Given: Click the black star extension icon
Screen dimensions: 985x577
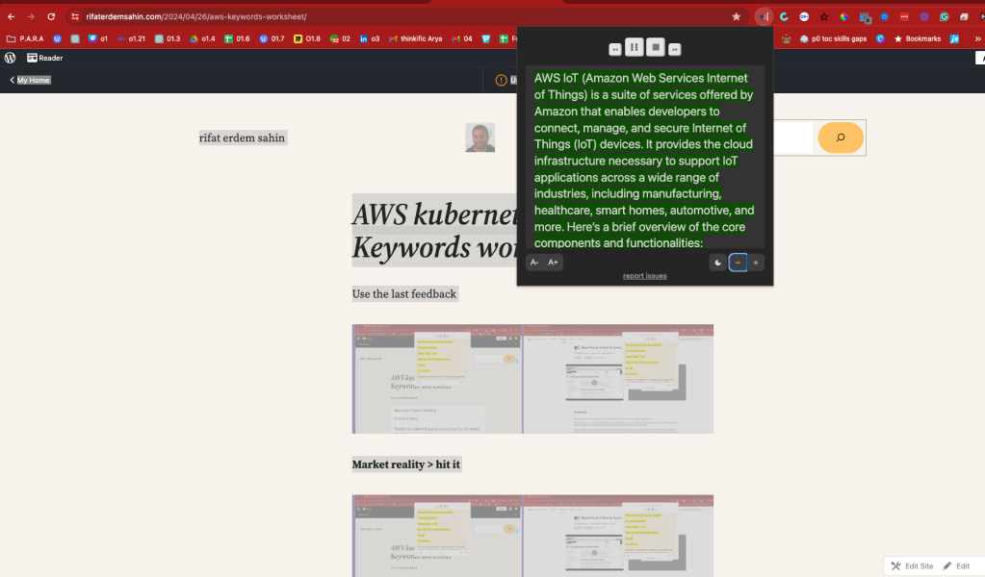Looking at the screenshot, I should (x=824, y=17).
